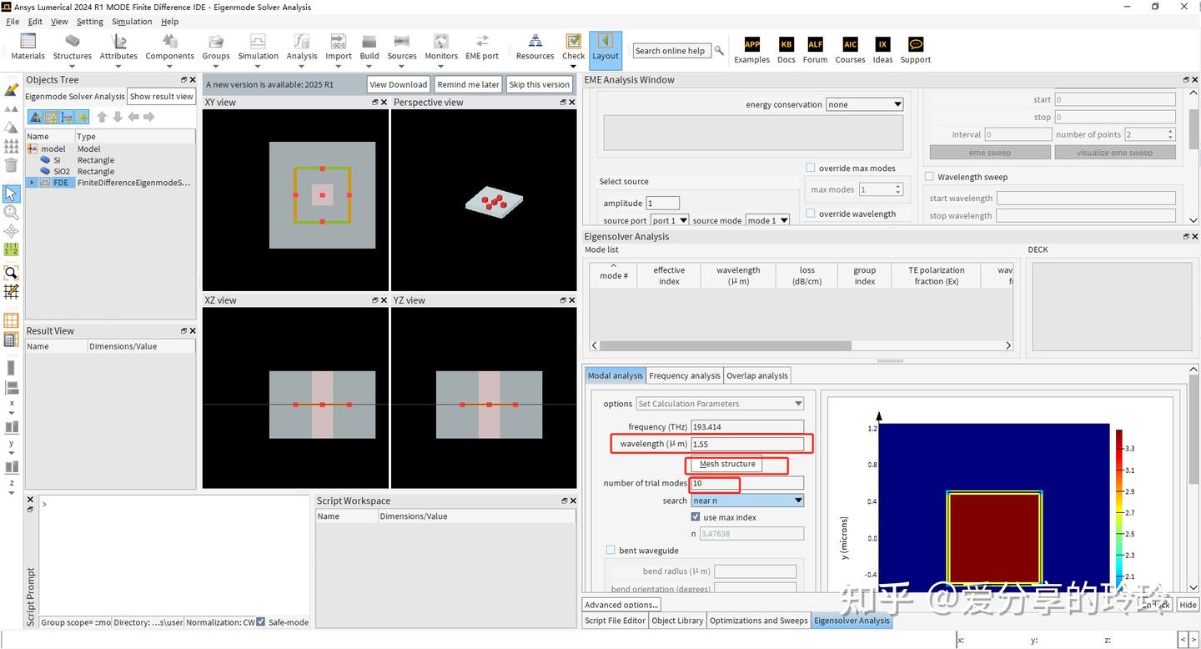This screenshot has width=1201, height=649.
Task: Open the Components dropdown arrow
Action: click(169, 67)
